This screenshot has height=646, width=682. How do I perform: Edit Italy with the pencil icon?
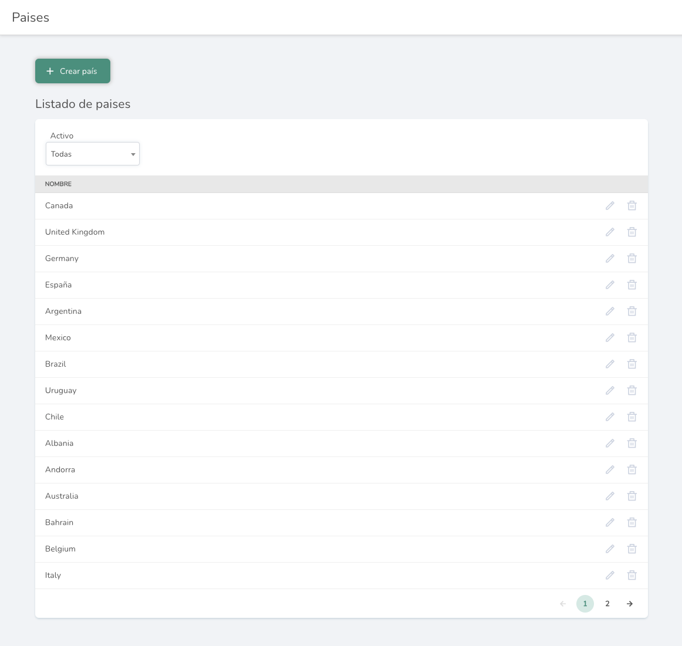pyautogui.click(x=610, y=575)
